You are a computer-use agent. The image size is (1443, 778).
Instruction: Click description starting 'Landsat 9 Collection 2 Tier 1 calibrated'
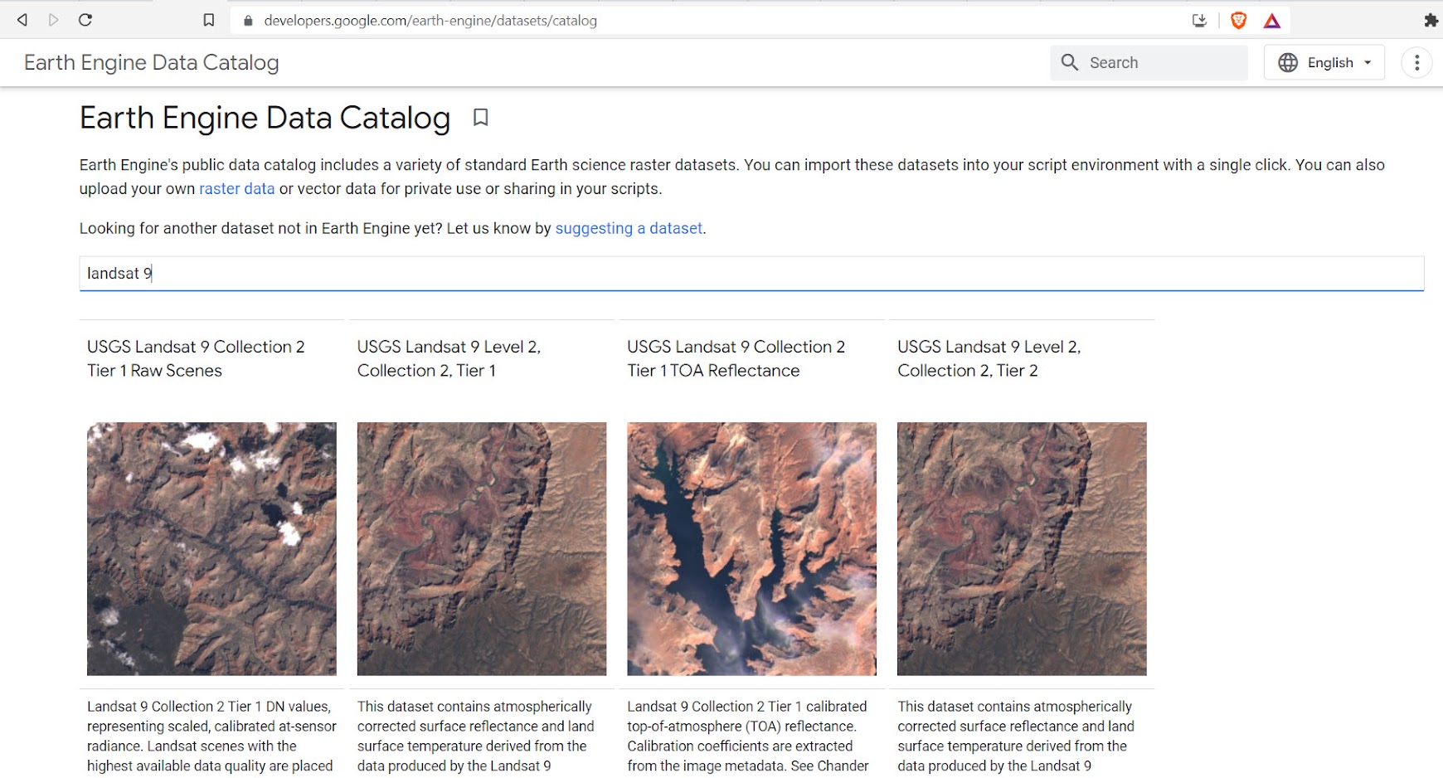coord(748,737)
